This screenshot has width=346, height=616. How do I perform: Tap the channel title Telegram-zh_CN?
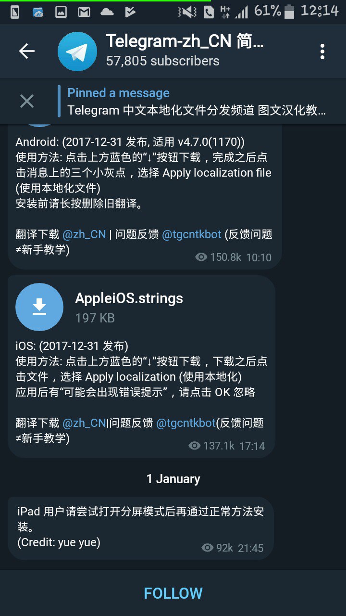pos(185,41)
